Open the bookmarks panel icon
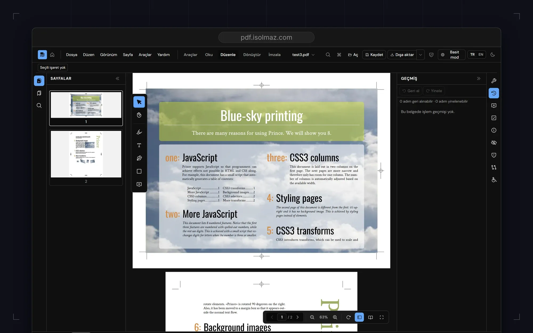Viewport: 533px width, 333px height. (x=39, y=93)
